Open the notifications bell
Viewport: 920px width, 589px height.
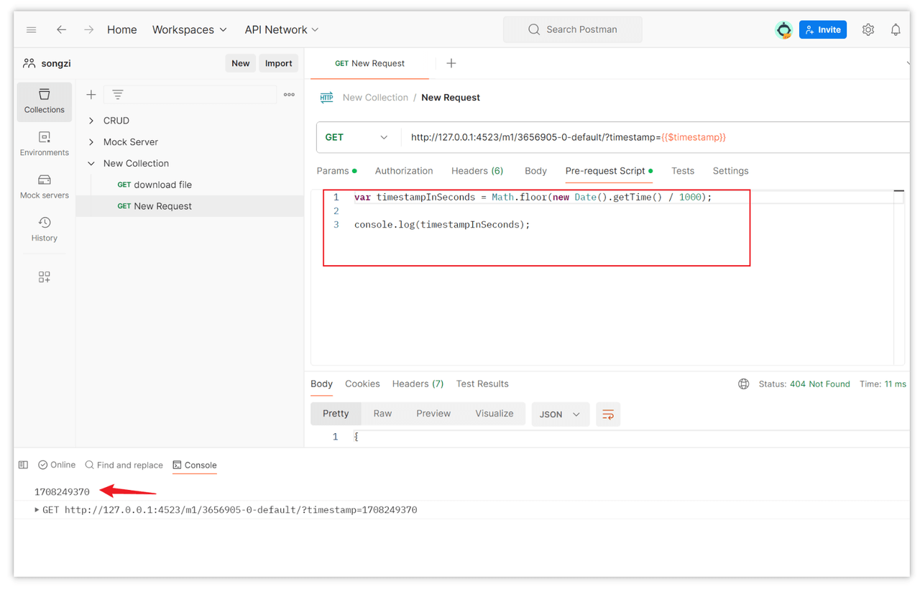tap(895, 29)
